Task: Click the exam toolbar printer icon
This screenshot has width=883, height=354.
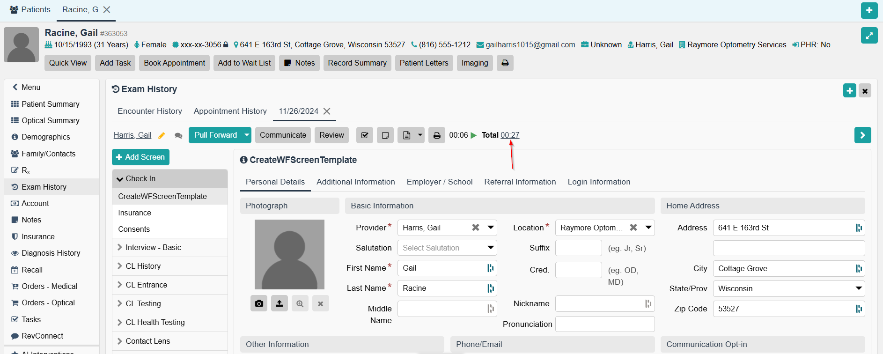Action: click(436, 135)
